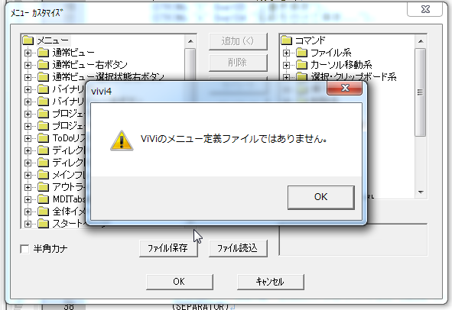Click the 通常ビュー右ボタン folder icon

pos(43,65)
